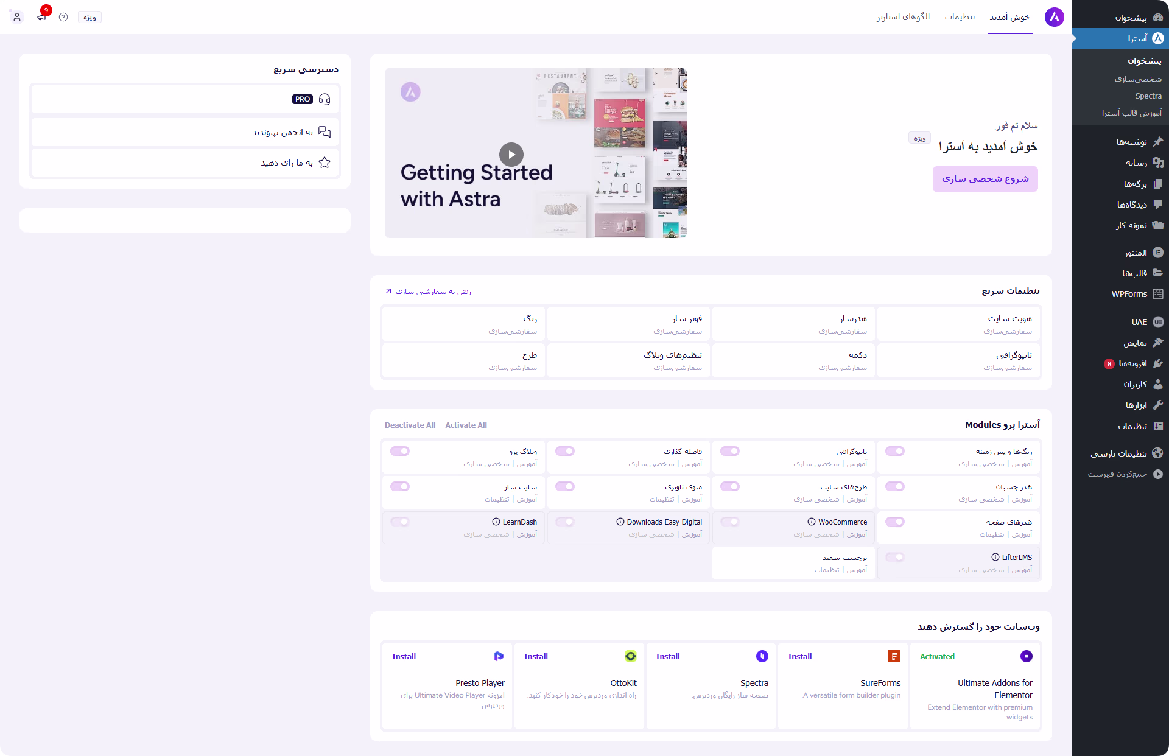Click 'Activate All' modules link

[466, 425]
